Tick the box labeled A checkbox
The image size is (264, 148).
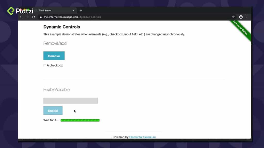(45, 66)
